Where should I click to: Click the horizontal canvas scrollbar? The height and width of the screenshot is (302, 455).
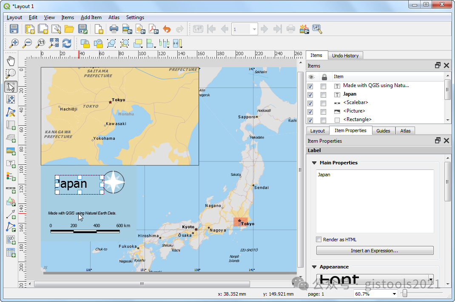click(x=142, y=284)
